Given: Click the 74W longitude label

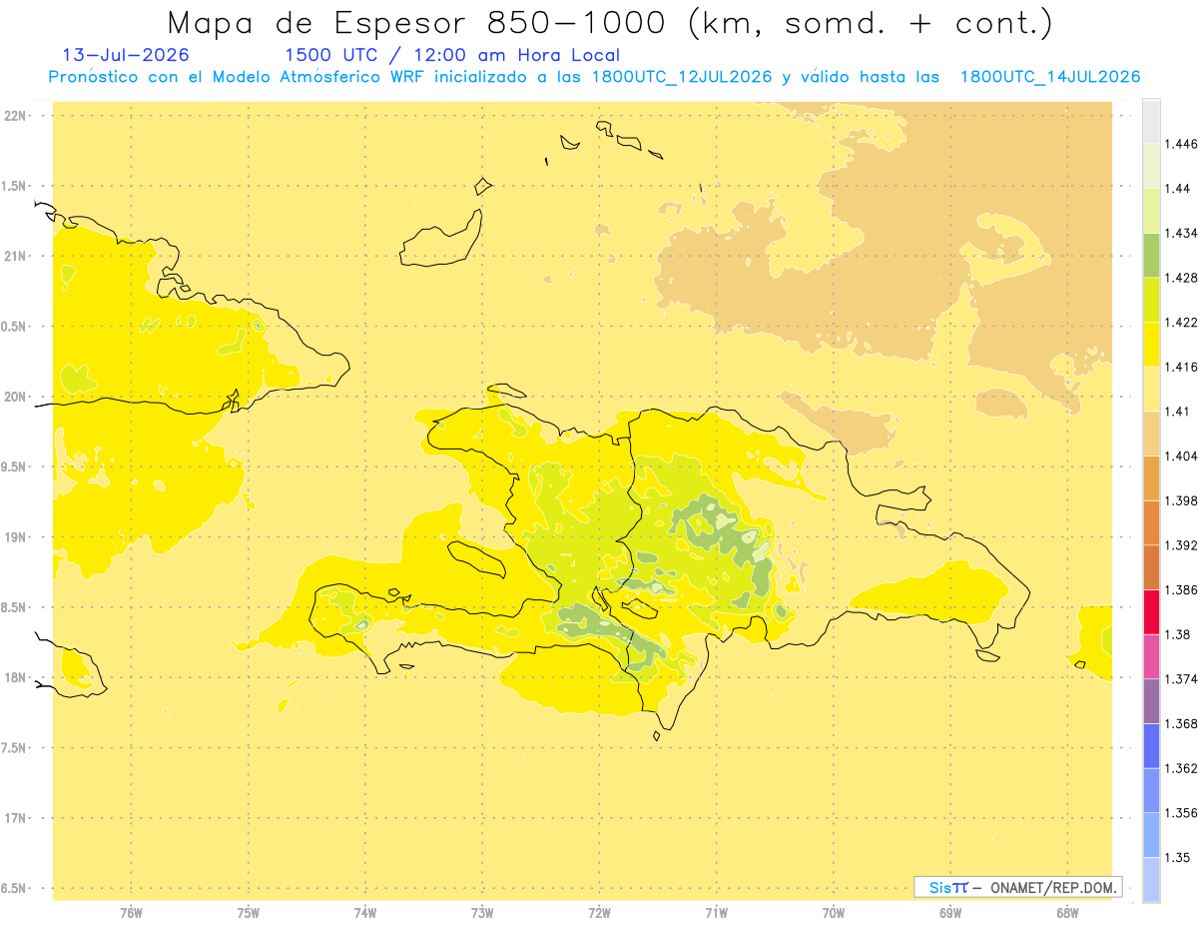Looking at the screenshot, I should click(365, 912).
